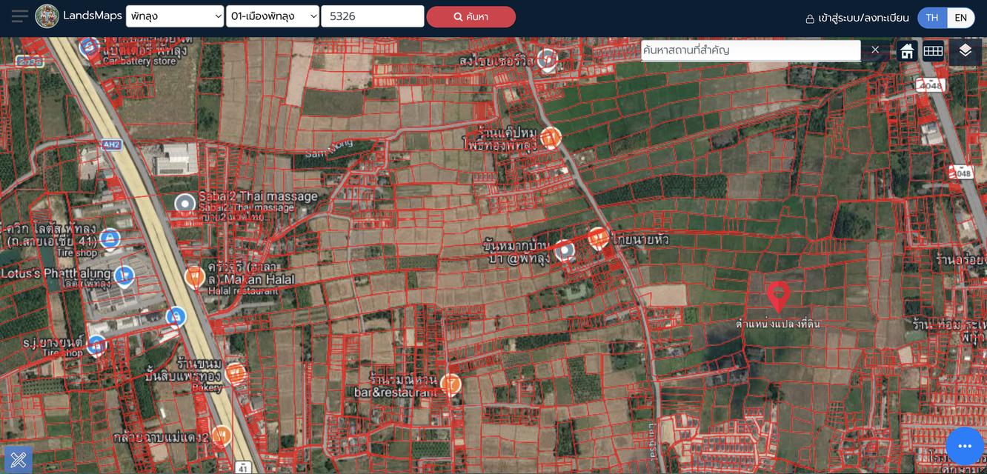Click the Lotus's Phatthalung shopping marker
Screen dimensions: 987x474
click(124, 276)
